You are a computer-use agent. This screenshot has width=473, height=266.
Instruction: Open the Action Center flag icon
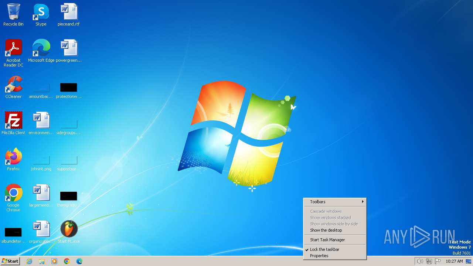click(438, 261)
